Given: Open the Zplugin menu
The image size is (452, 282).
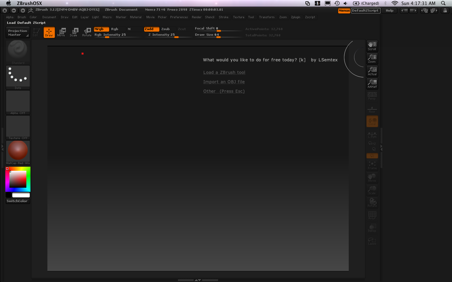Looking at the screenshot, I should click(295, 17).
